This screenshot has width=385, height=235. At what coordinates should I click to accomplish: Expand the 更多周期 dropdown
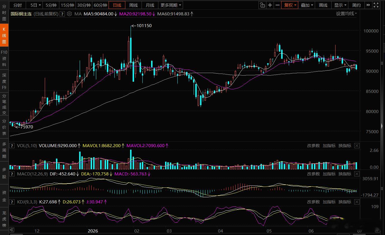tap(171, 5)
